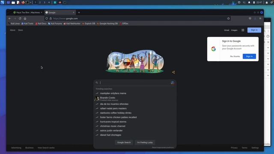274x154 pixels.
Task: Click the lock screen panel icon
Action: point(267,3)
